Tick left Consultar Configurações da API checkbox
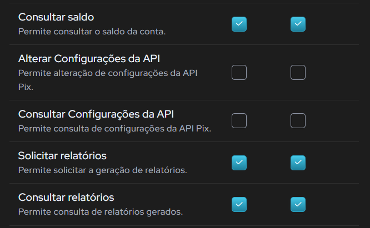 point(239,120)
